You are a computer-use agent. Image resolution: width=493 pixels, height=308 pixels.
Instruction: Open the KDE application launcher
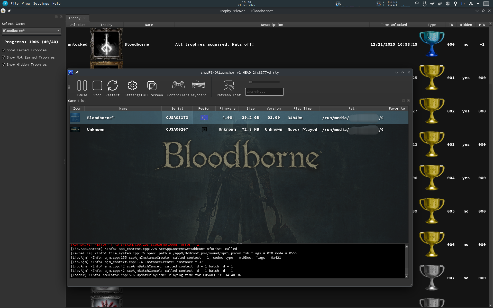pos(5,3)
